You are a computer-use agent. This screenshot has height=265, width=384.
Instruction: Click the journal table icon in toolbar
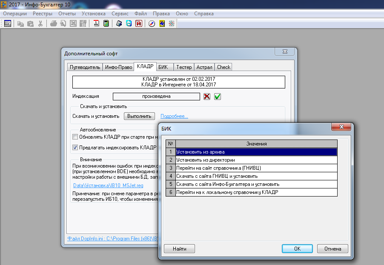point(8,23)
